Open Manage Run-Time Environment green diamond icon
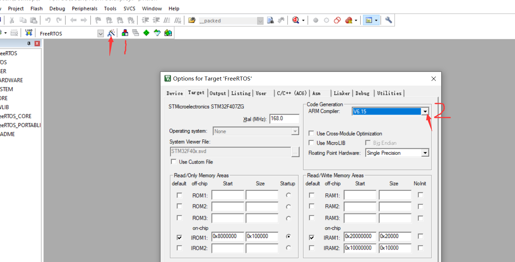The width and height of the screenshot is (515, 262). (146, 33)
